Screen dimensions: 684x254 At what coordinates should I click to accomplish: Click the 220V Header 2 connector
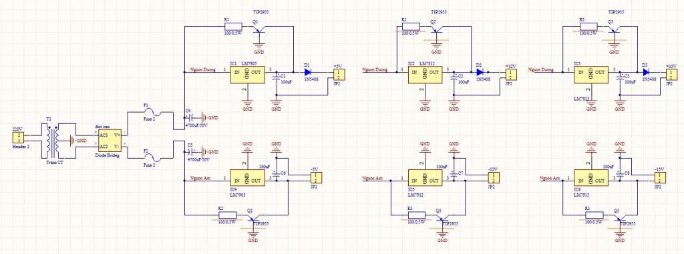point(18,138)
